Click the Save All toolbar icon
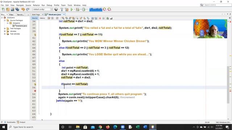The width and height of the screenshot is (232, 130). point(17,9)
